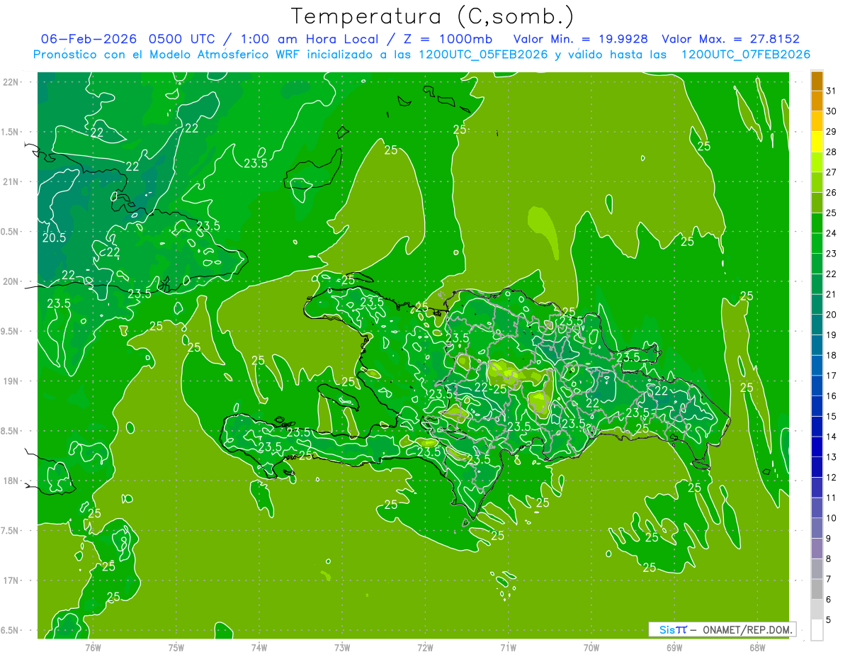Image resolution: width=850 pixels, height=657 pixels.
Task: Click the legend value 24
Action: click(832, 233)
